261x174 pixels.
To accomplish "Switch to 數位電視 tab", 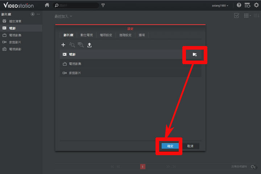I will [87, 35].
